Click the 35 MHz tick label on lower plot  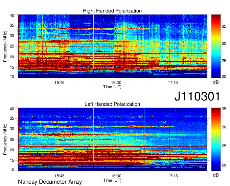pyautogui.click(x=12, y=118)
